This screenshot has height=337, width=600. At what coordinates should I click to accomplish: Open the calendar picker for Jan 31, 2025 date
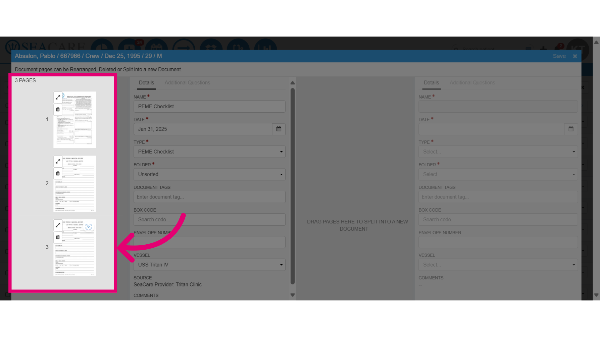click(x=279, y=129)
